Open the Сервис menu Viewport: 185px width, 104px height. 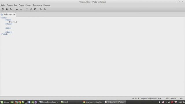click(28, 5)
